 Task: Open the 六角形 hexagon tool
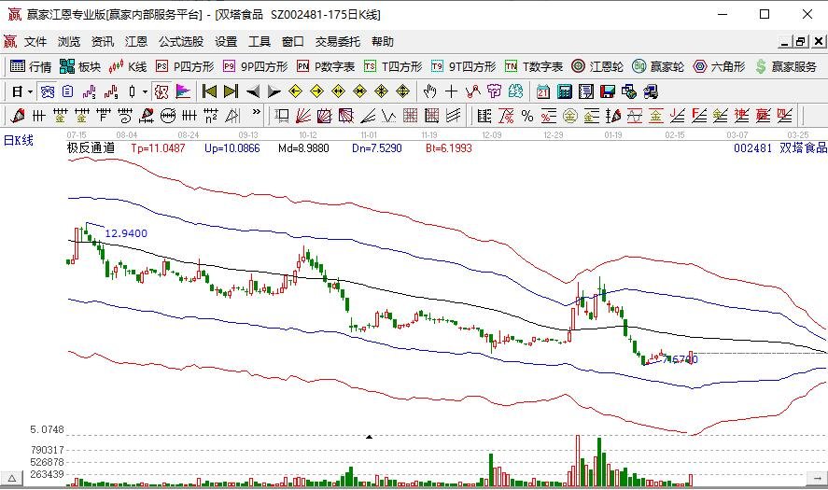click(x=719, y=66)
